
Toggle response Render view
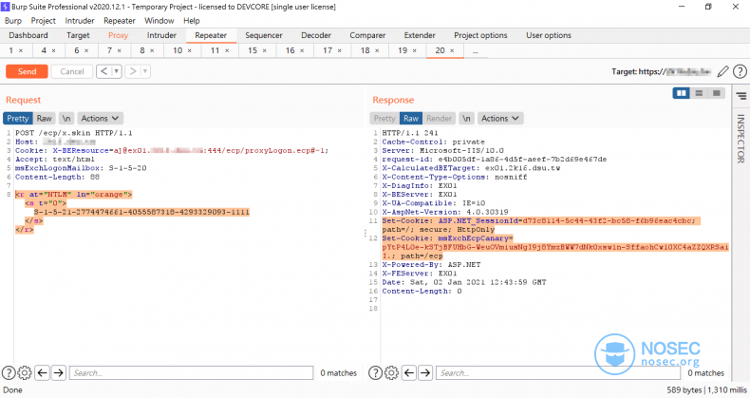click(x=439, y=118)
